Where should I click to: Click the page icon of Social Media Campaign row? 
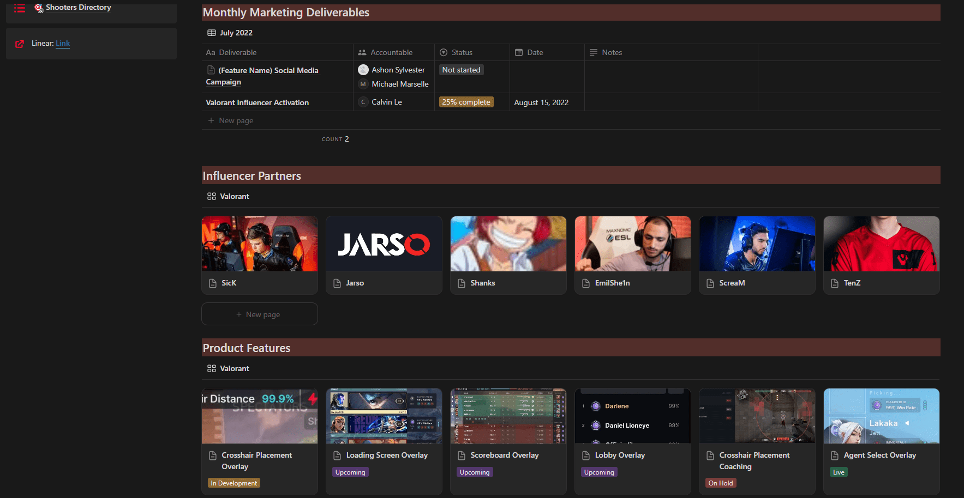tap(211, 70)
